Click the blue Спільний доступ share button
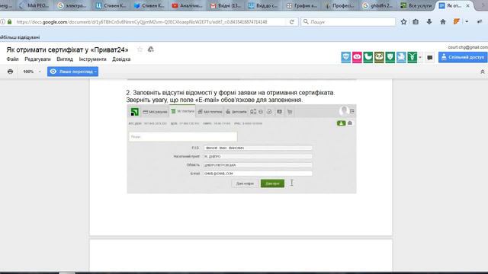 463,57
